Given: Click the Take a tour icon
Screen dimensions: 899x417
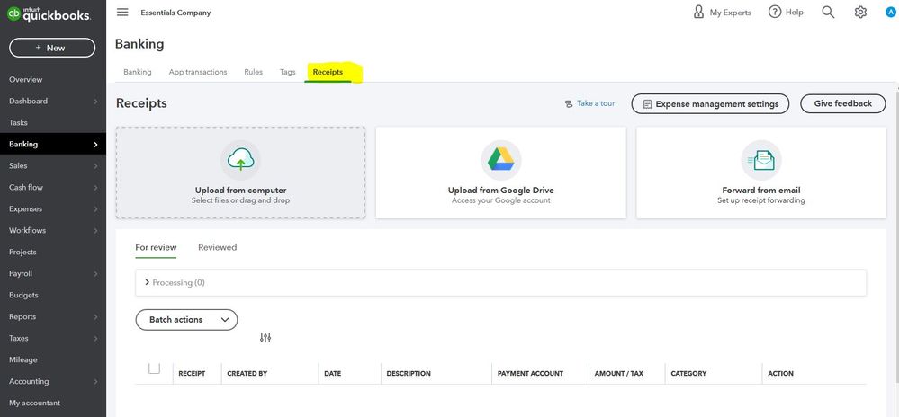Looking at the screenshot, I should pos(568,103).
